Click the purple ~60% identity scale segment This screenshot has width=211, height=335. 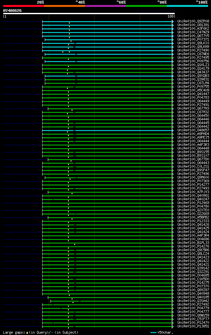pos(105,6)
